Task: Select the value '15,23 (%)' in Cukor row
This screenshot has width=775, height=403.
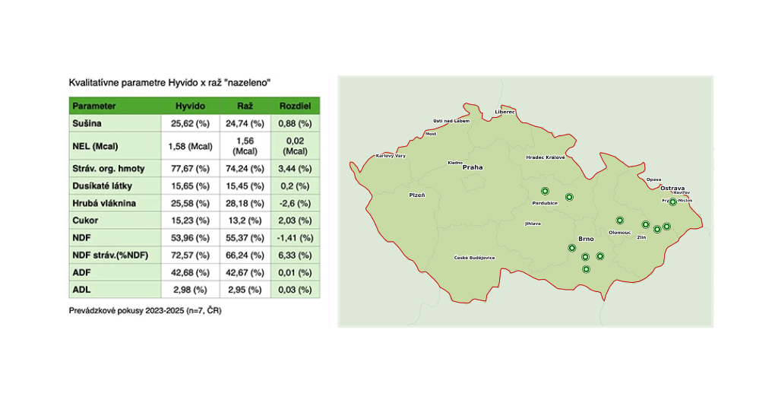Action: [190, 221]
